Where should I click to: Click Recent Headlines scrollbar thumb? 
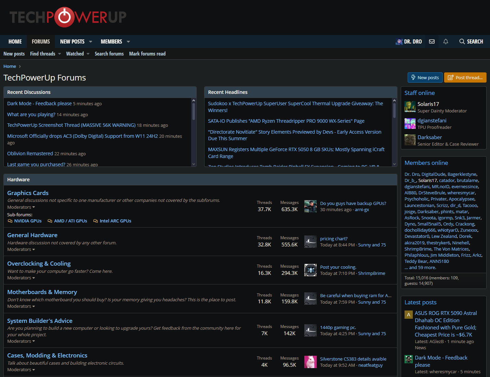pos(394,110)
